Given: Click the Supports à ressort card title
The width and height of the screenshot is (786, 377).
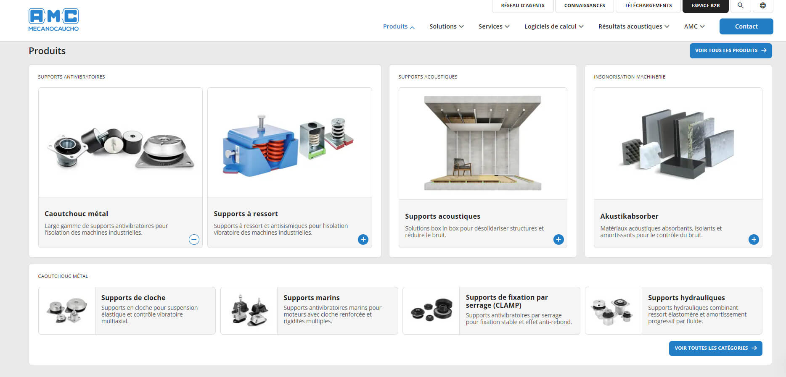Looking at the screenshot, I should 246,214.
